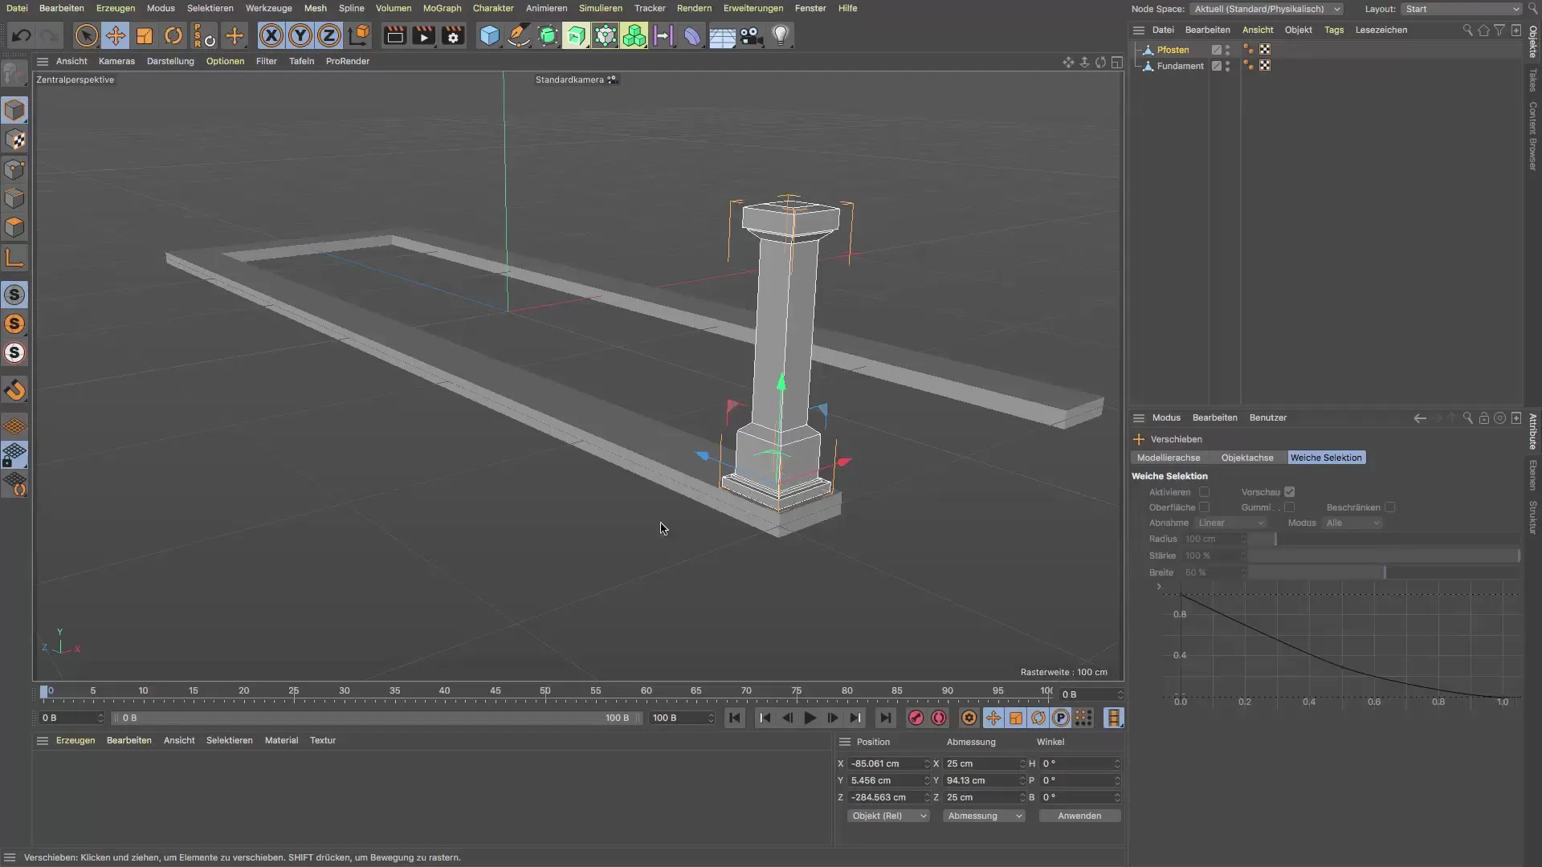This screenshot has width=1542, height=867.
Task: Adjust the Radius slider
Action: coord(1383,539)
